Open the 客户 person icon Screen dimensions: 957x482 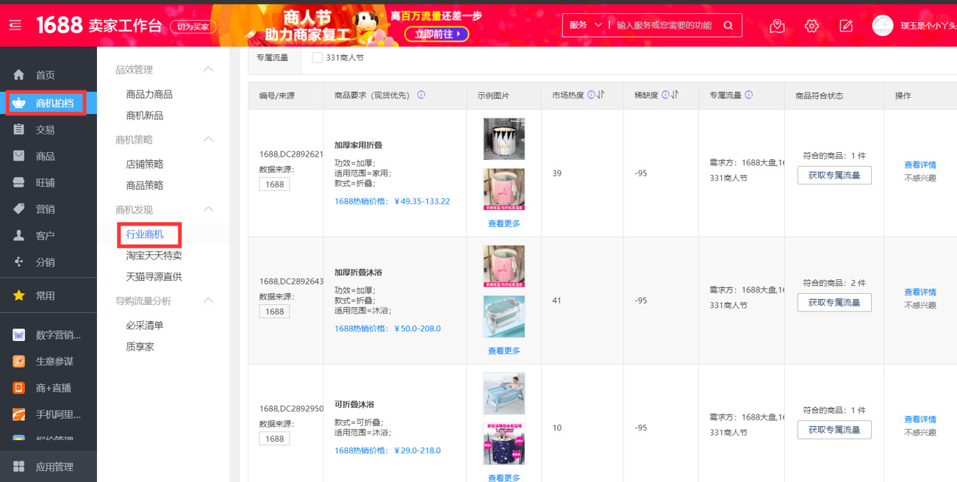[x=19, y=235]
